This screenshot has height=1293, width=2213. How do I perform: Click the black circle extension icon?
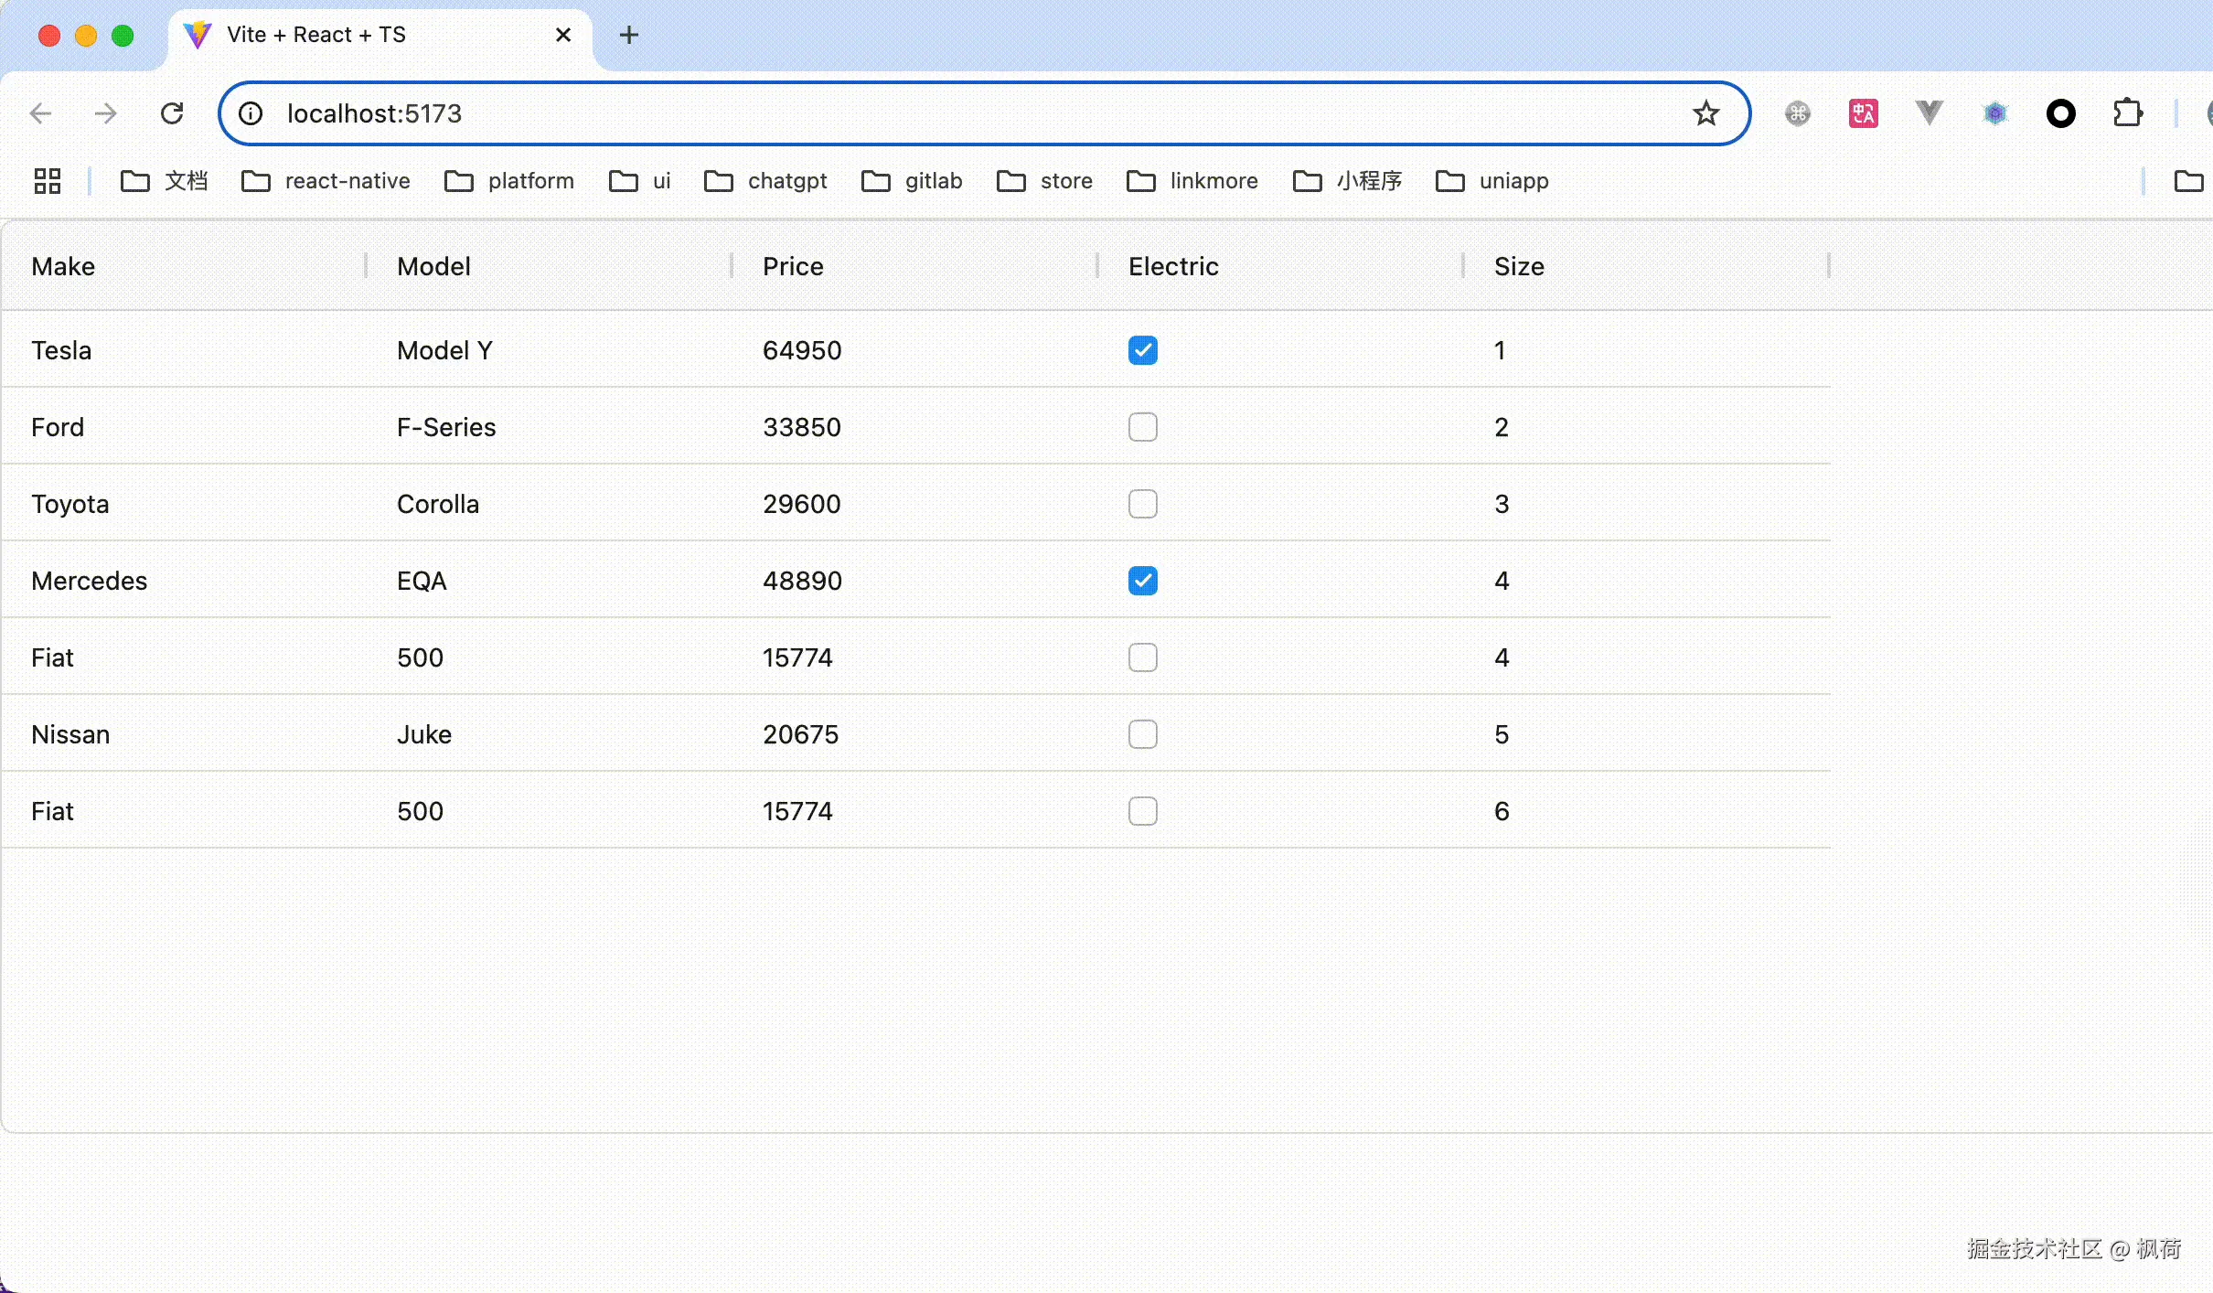[2060, 113]
